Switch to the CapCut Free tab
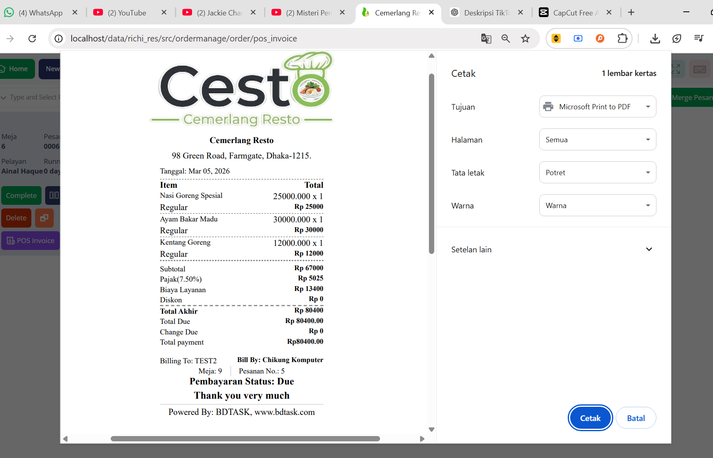This screenshot has height=458, width=713. [x=575, y=13]
